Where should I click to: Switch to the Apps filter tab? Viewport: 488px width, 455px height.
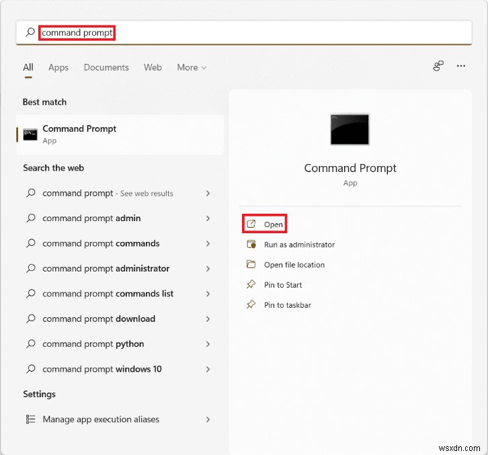58,67
